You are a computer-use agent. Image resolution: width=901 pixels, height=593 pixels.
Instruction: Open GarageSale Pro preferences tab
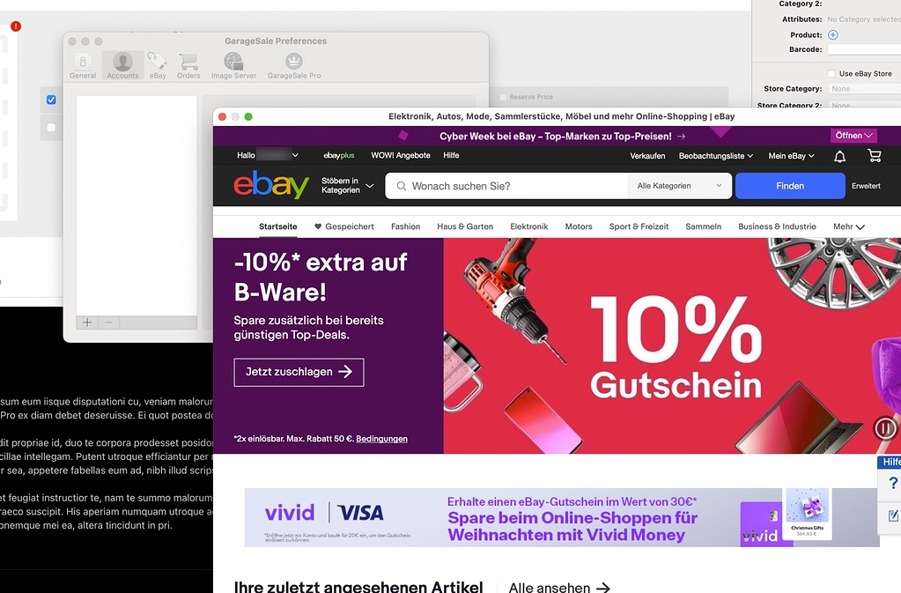pyautogui.click(x=294, y=65)
